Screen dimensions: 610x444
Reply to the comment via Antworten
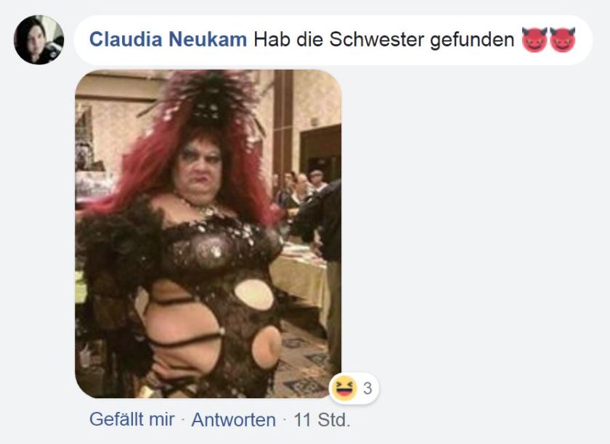[x=233, y=419]
